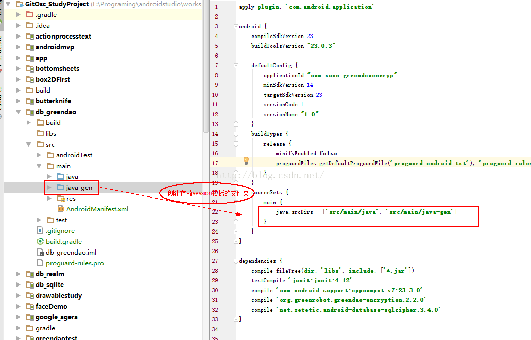Image resolution: width=531 pixels, height=340 pixels.
Task: Click the androidmvp module icon
Action: [x=30, y=47]
